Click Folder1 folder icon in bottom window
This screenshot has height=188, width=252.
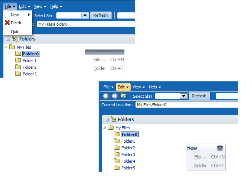[x=117, y=141]
